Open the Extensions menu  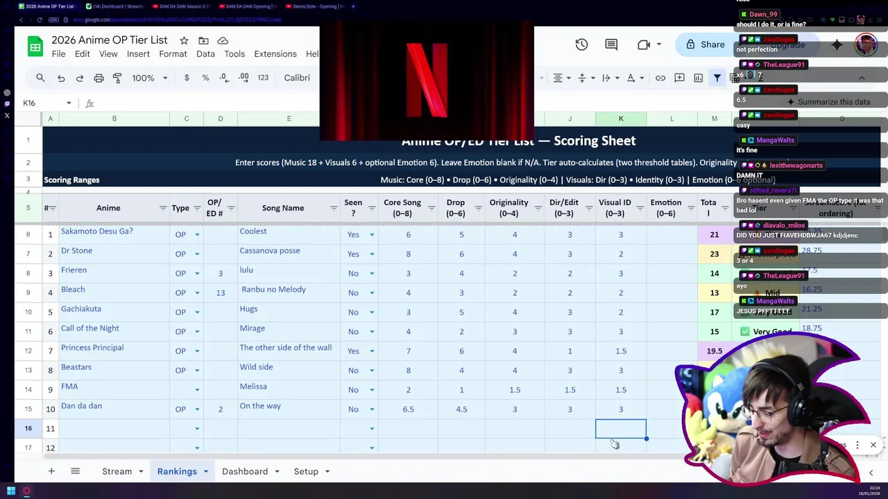click(275, 54)
